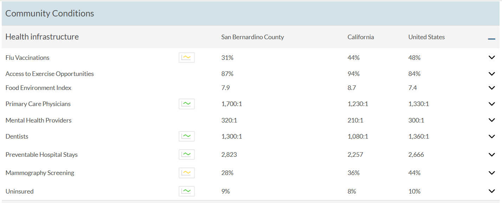Click the Health infrastructure section title
This screenshot has height=203, width=502.
pos(42,37)
